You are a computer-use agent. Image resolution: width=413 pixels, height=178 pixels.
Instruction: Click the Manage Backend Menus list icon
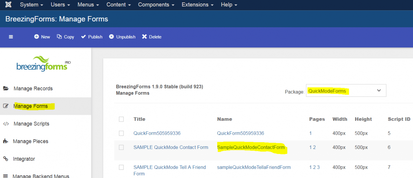[6, 176]
